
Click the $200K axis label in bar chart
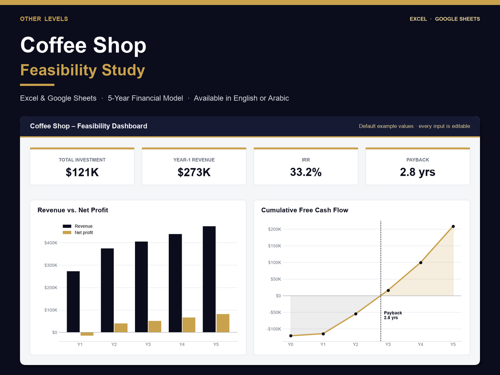tap(50, 288)
